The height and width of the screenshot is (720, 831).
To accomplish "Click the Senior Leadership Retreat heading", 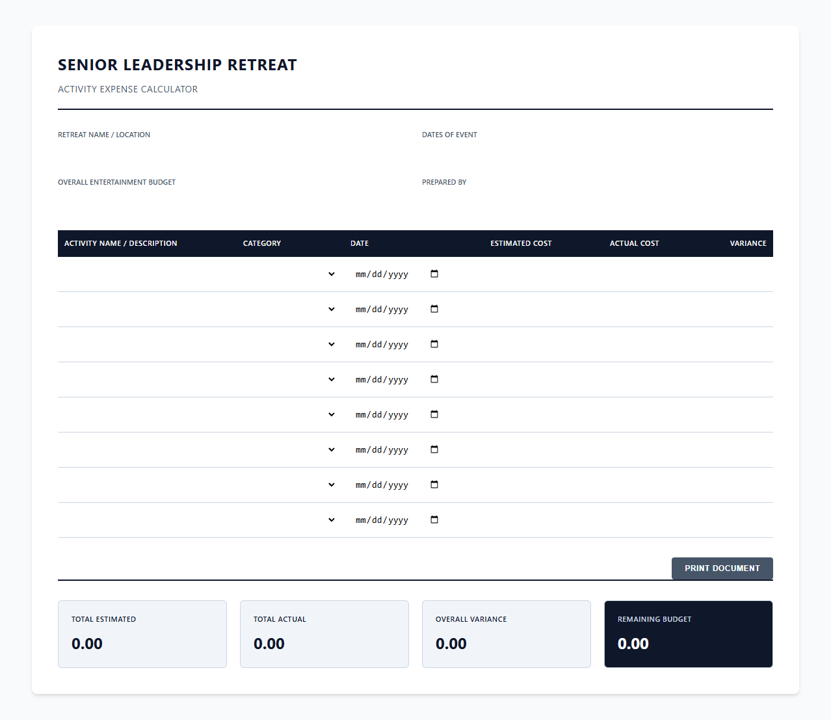I will point(178,65).
